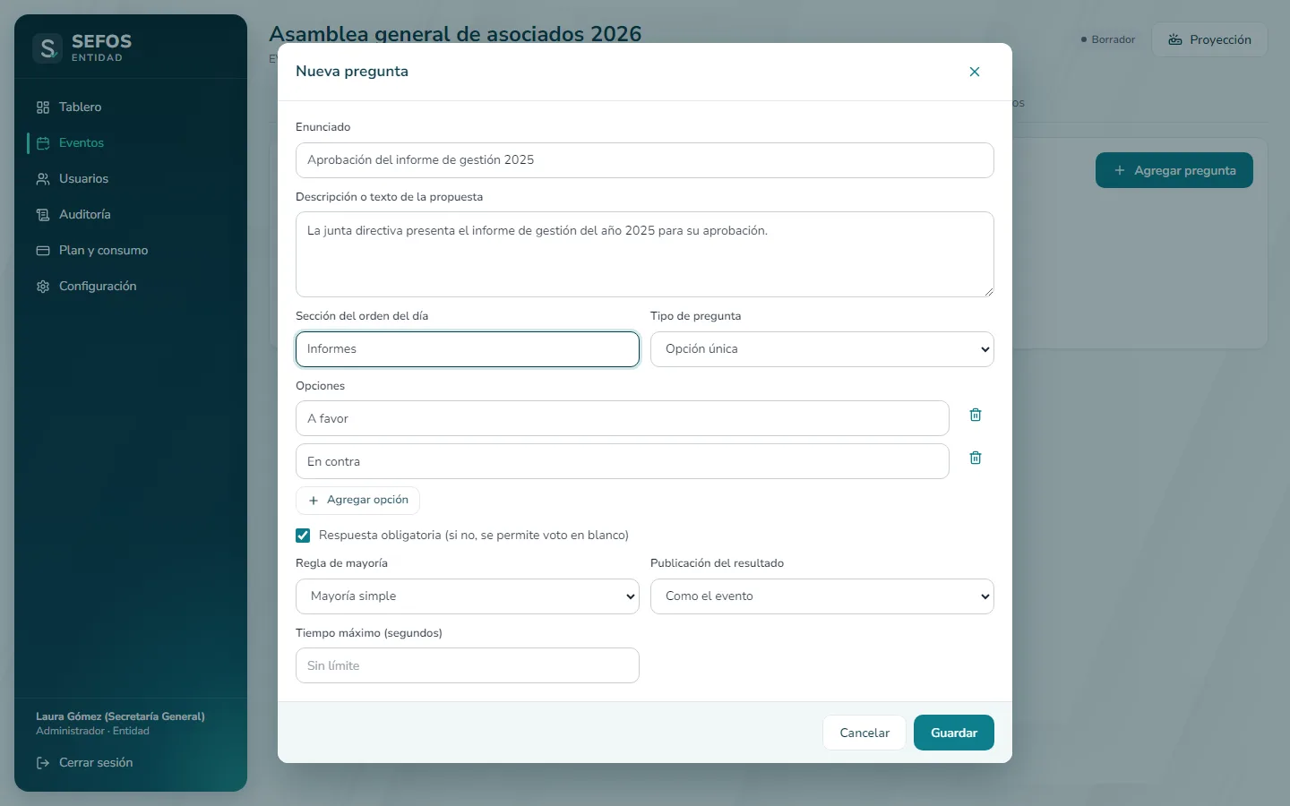Click the plus icon in Agregar opción
The height and width of the screenshot is (806, 1290).
(314, 501)
